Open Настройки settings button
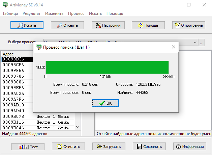 [108, 25]
